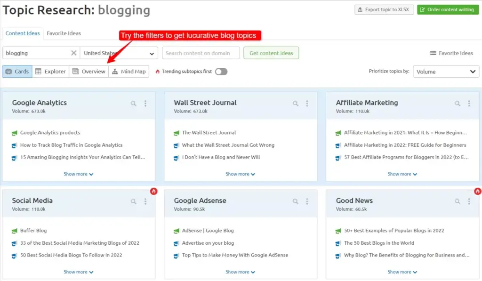Click megaphone icon beside Buffer Blog

(x=14, y=231)
